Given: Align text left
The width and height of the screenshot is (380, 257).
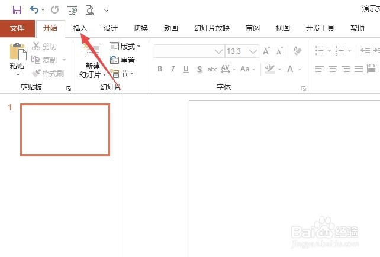Looking at the screenshot, I should (320, 69).
